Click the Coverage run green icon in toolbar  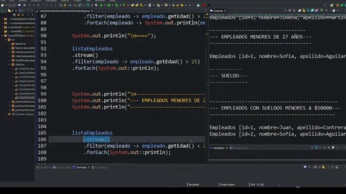point(116,5)
